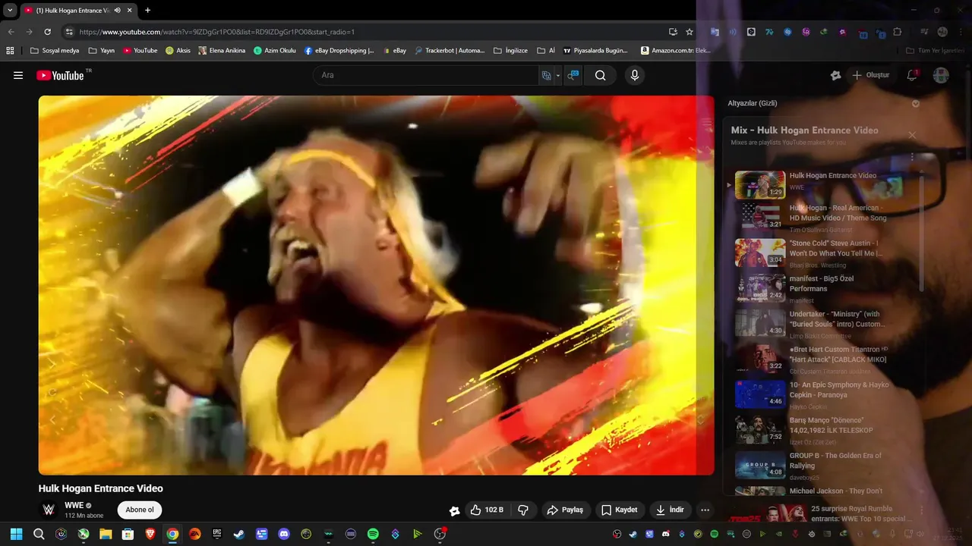The height and width of the screenshot is (546, 972).
Task: Open File Explorer from the taskbar
Action: [106, 534]
